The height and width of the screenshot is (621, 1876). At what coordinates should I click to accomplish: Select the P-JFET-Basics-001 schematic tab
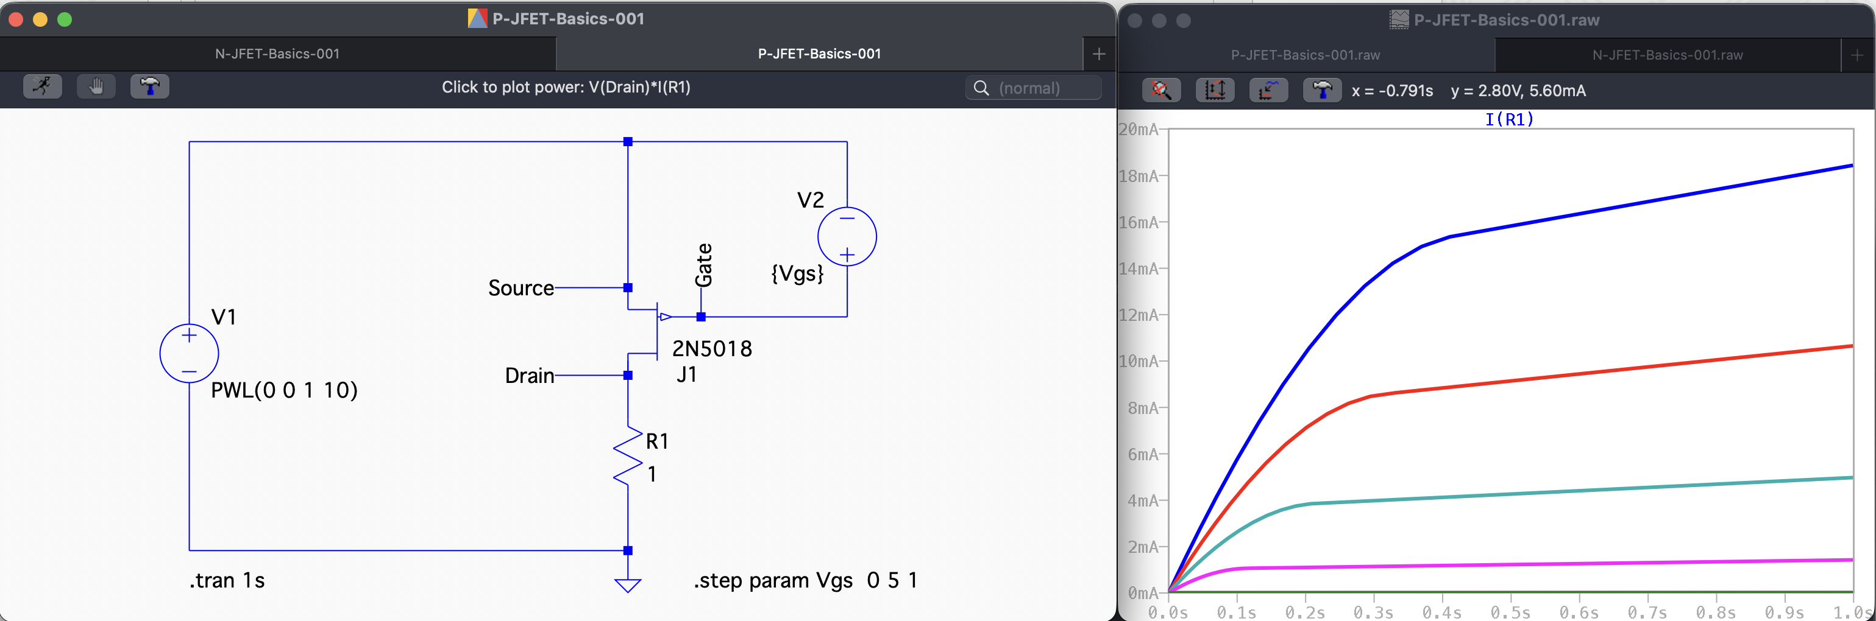pyautogui.click(x=819, y=54)
